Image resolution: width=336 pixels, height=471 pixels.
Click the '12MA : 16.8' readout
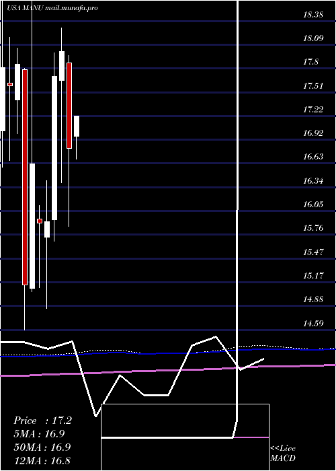42,460
